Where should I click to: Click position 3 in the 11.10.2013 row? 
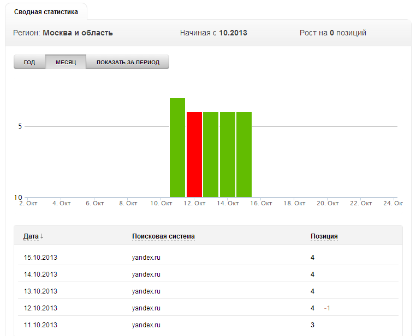pos(312,325)
